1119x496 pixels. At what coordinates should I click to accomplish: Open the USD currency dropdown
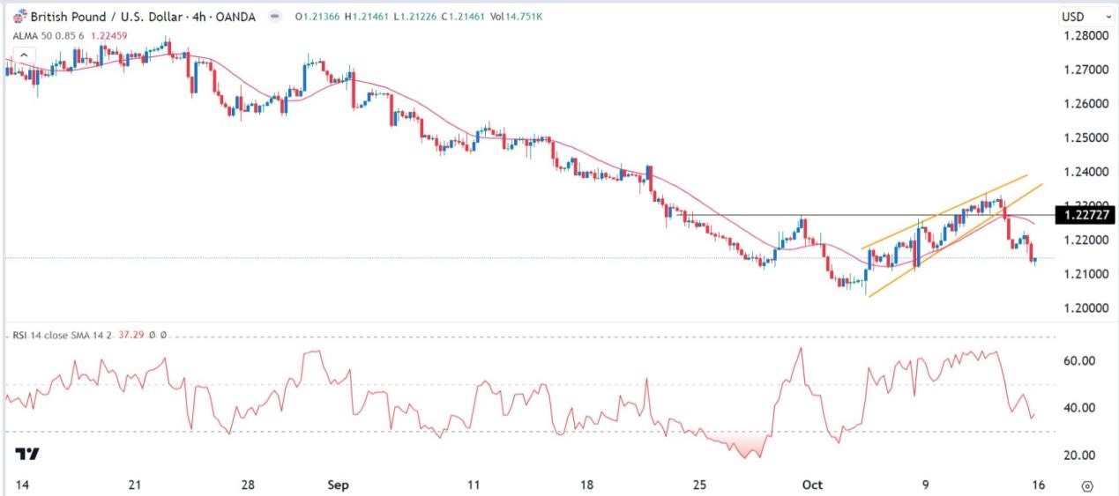(1086, 16)
